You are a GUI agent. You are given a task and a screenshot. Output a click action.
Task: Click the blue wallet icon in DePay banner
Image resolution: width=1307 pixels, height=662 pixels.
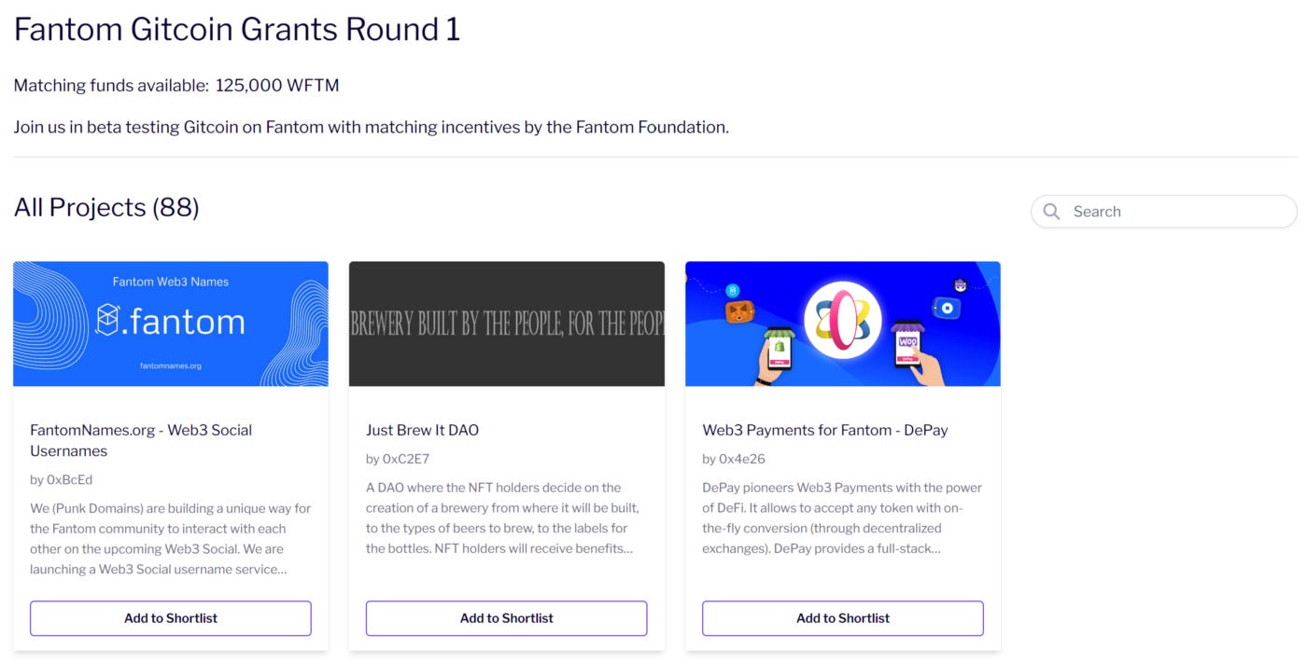click(x=948, y=308)
